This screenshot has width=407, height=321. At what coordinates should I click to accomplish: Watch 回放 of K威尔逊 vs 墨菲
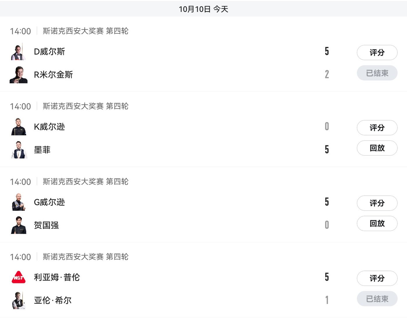coord(377,148)
